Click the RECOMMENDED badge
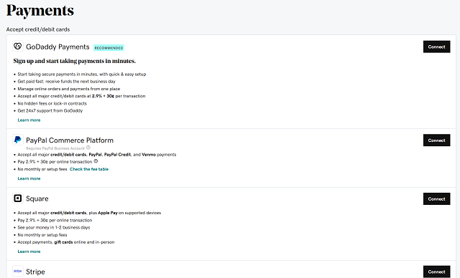 pos(109,48)
